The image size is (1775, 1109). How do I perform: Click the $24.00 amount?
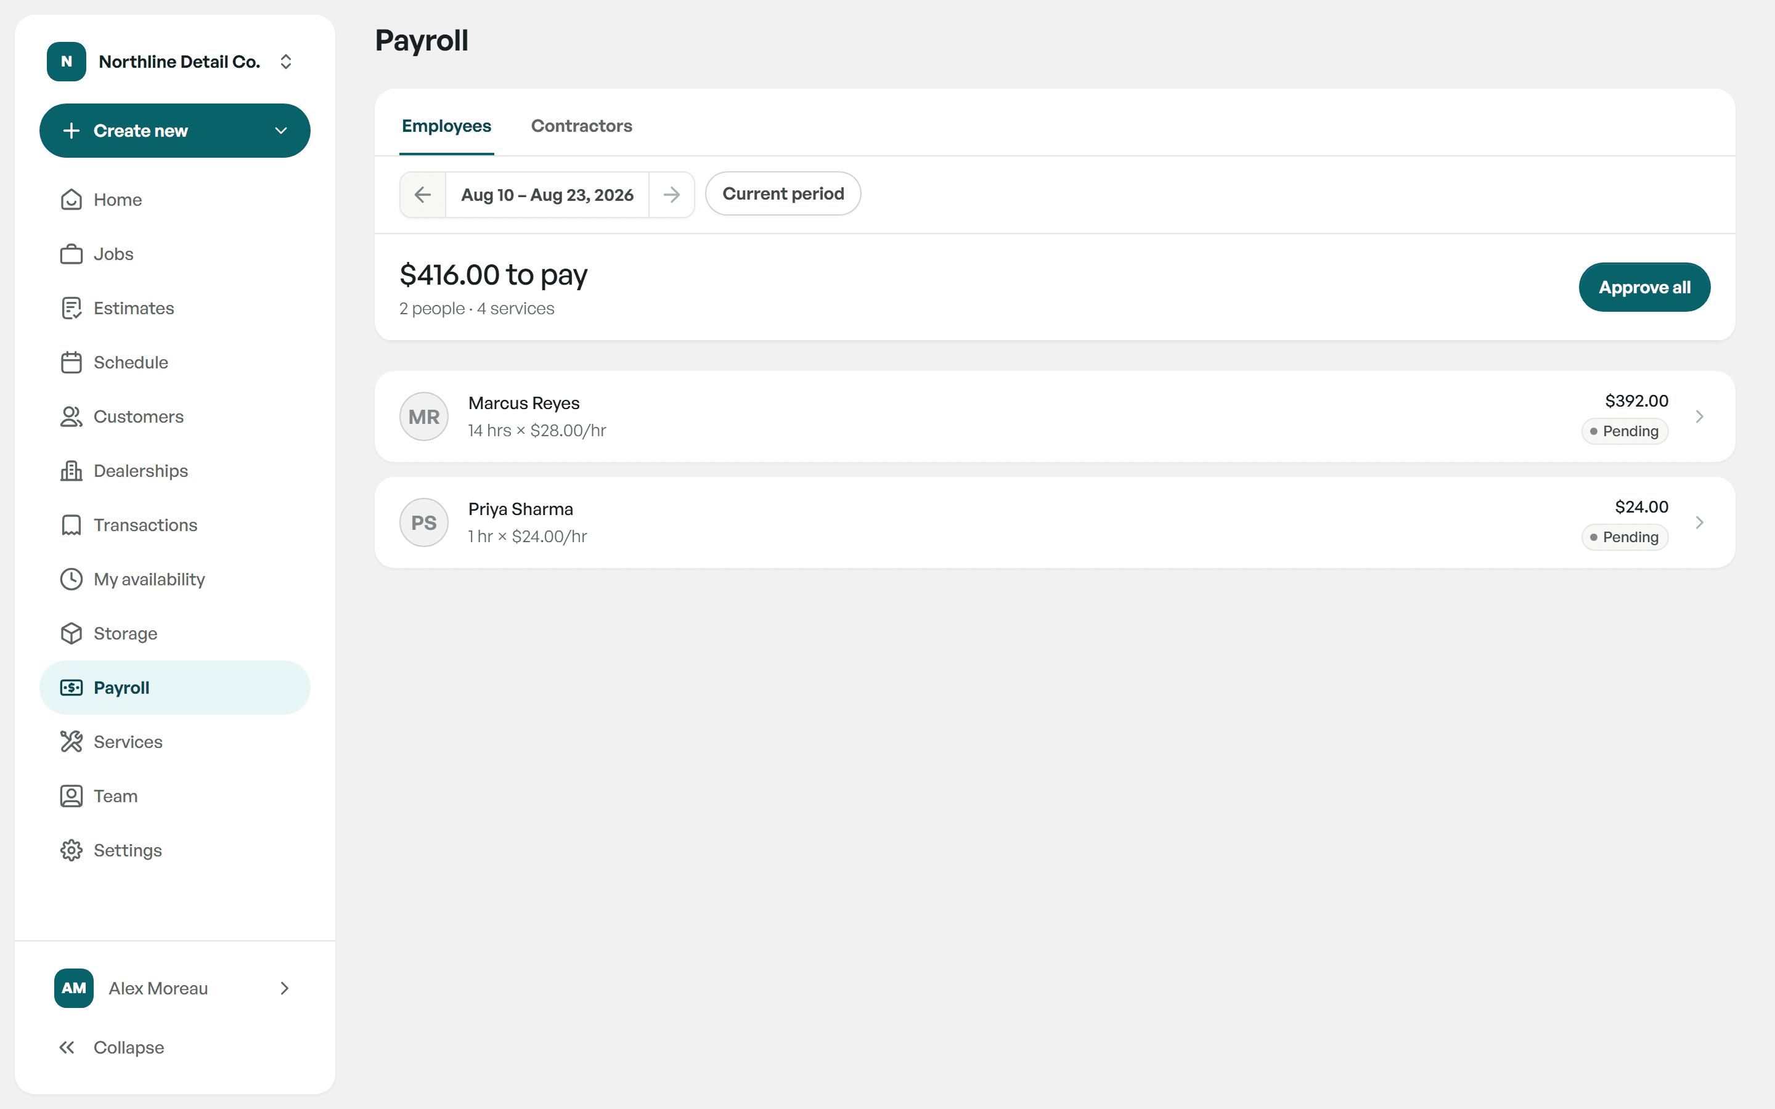[1641, 507]
